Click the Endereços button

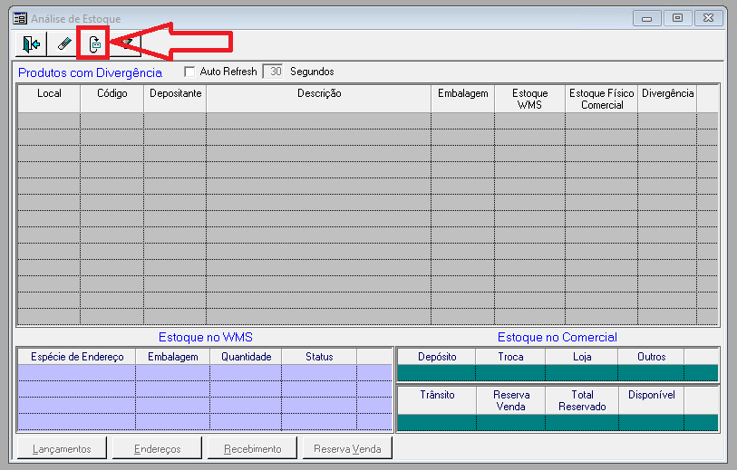point(157,448)
